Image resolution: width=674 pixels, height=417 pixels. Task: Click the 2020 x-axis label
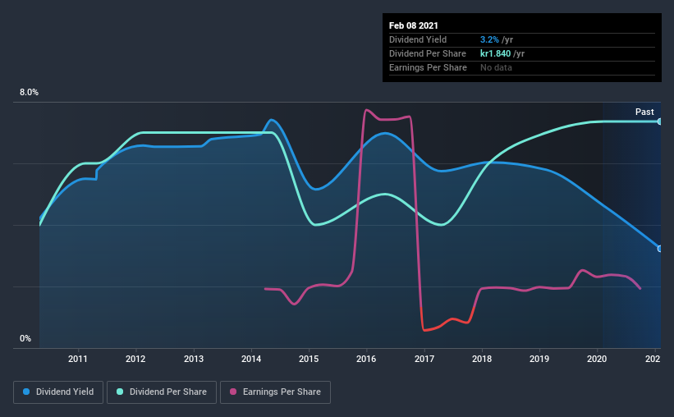click(x=597, y=359)
